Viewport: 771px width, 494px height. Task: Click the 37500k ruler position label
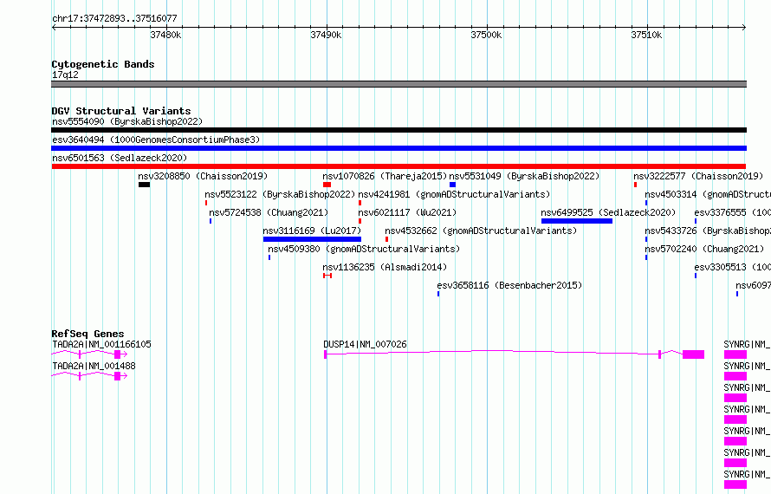pyautogui.click(x=486, y=35)
